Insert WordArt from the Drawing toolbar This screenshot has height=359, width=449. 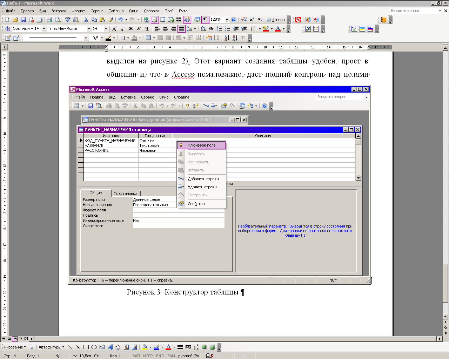[110, 347]
